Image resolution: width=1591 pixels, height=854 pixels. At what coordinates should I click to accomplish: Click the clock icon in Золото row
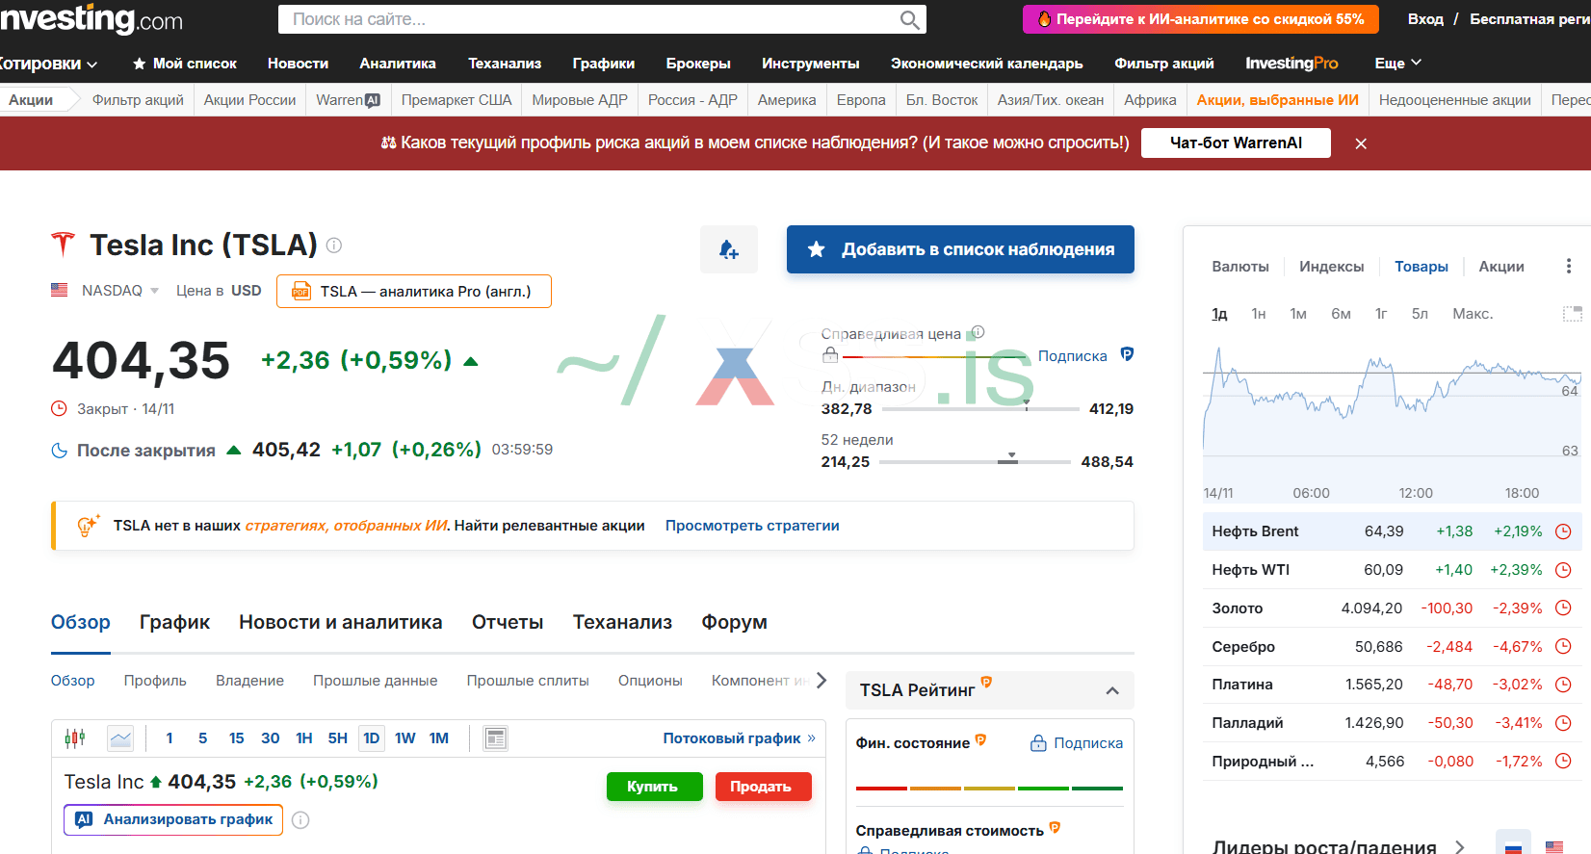point(1563,608)
